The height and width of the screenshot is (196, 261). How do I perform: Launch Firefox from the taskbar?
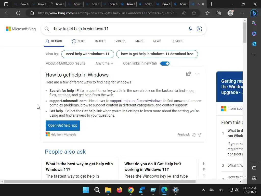[119, 190]
